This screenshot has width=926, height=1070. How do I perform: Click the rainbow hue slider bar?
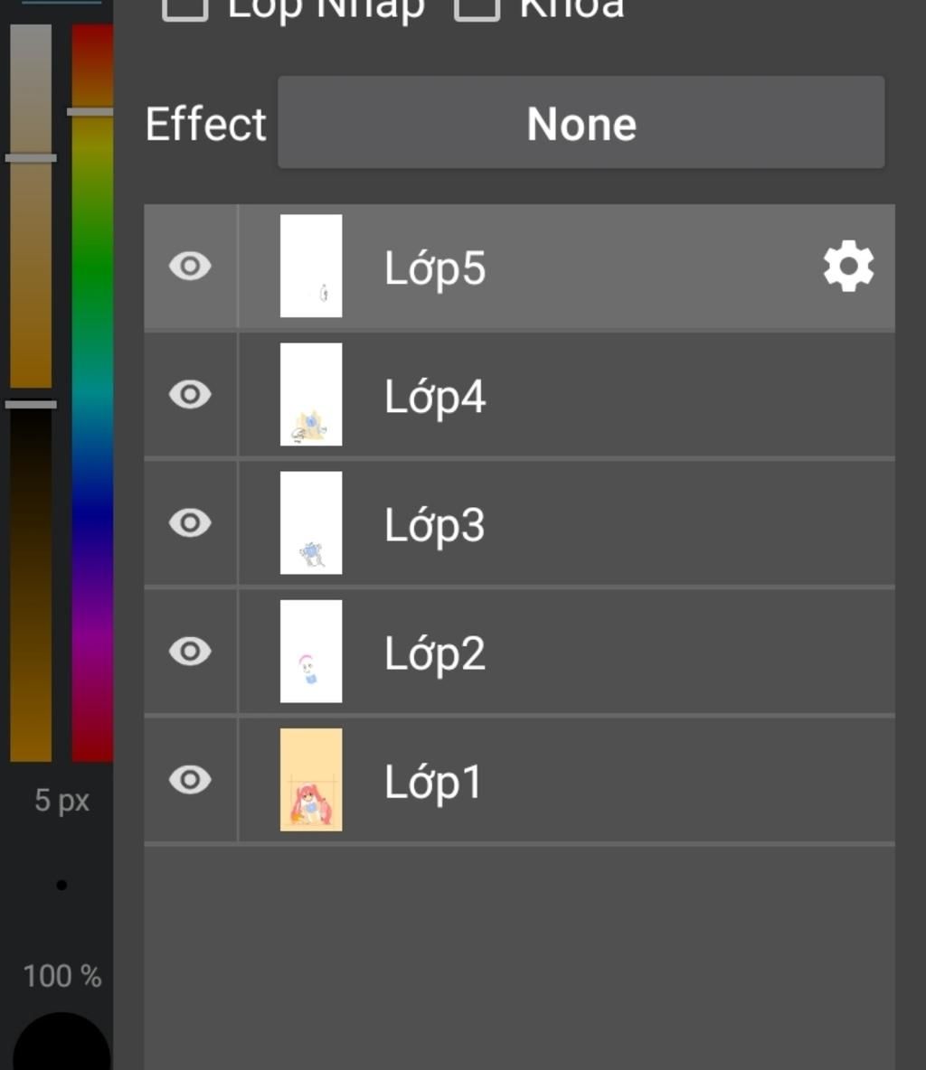[92, 392]
